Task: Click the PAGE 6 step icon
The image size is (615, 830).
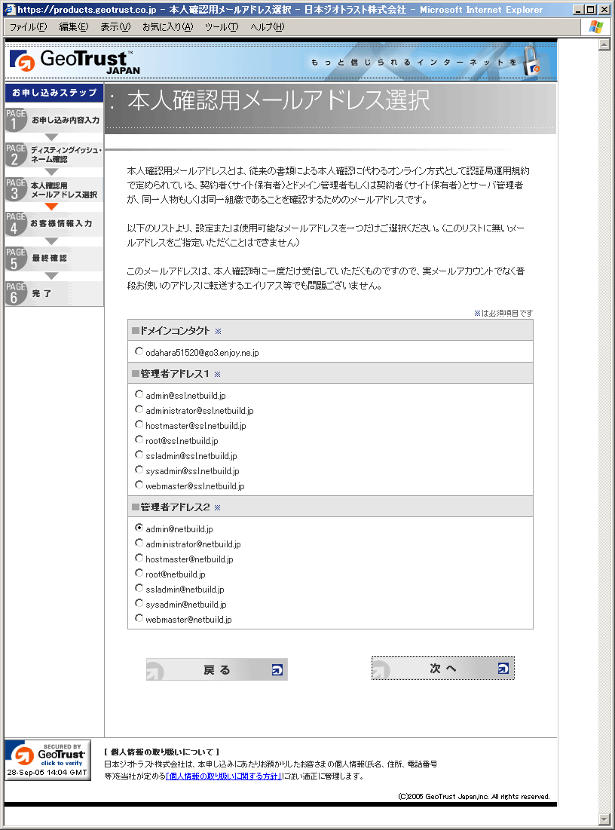Action: click(x=15, y=293)
